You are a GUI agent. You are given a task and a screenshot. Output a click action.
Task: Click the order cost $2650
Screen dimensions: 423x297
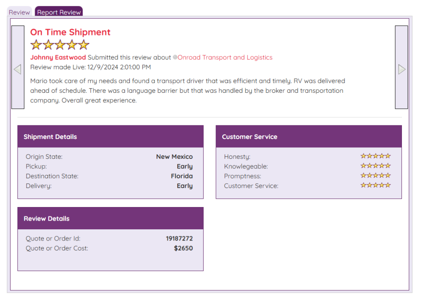click(183, 248)
